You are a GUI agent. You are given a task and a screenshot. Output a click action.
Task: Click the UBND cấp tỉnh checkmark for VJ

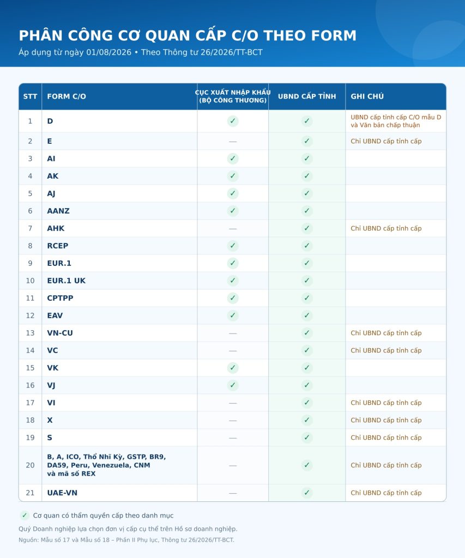click(306, 385)
